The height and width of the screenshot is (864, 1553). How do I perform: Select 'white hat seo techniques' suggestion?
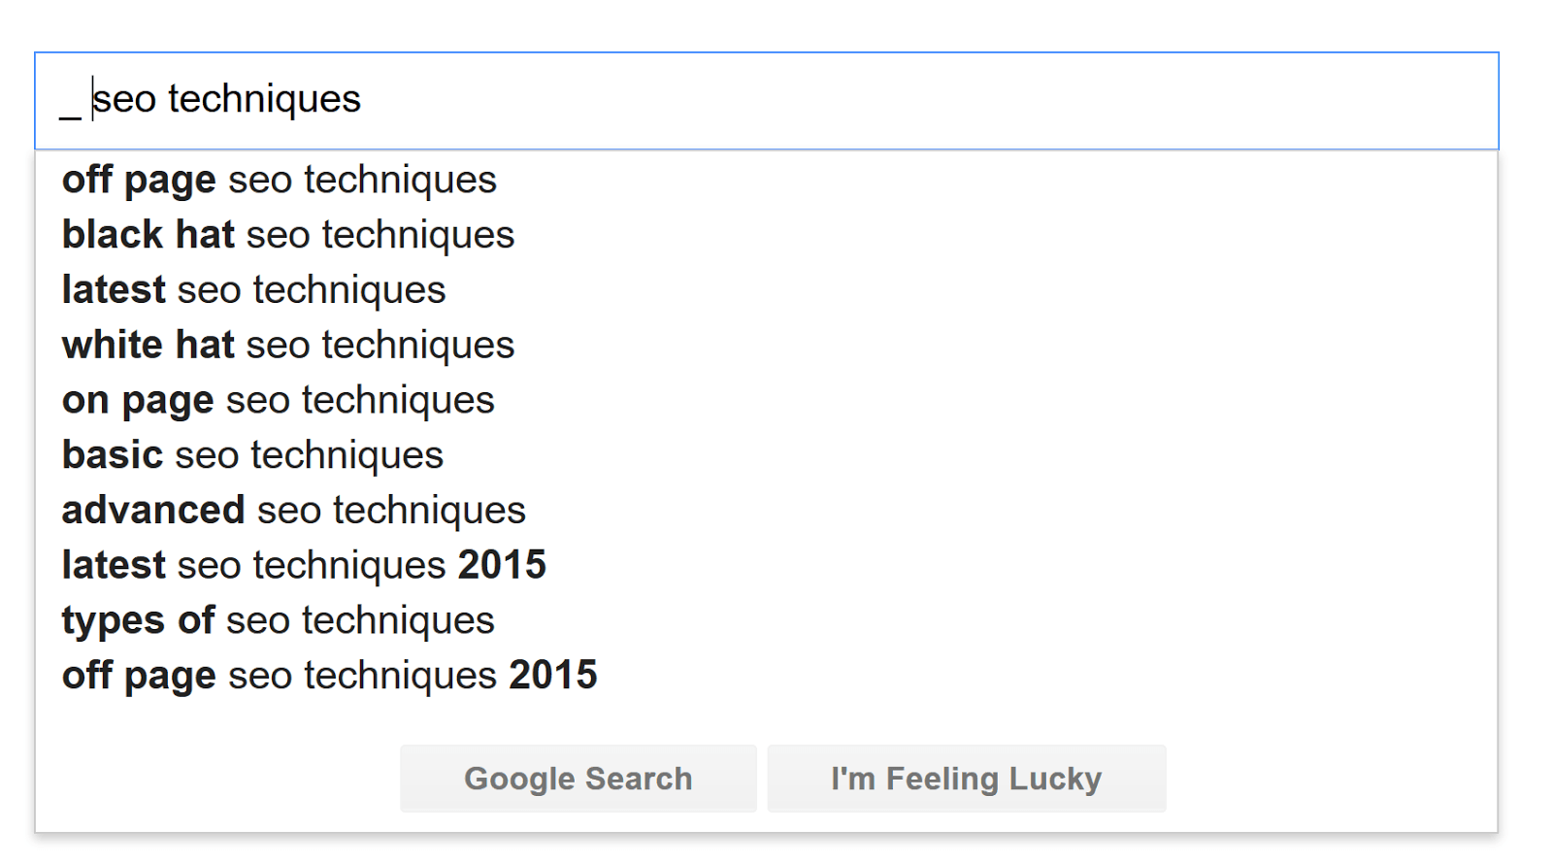point(288,346)
